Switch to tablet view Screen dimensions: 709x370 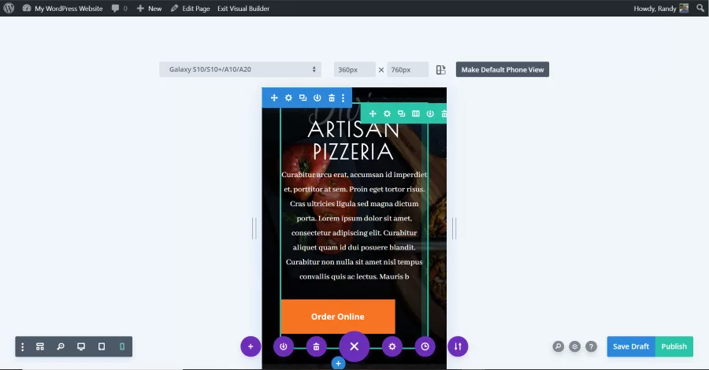pyautogui.click(x=102, y=346)
